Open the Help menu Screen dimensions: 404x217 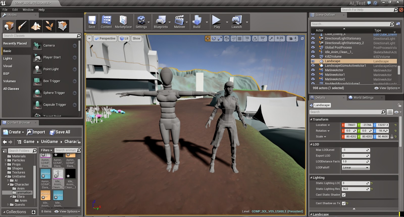[41, 10]
